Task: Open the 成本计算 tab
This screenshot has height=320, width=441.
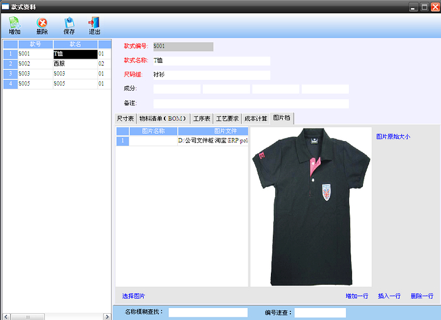Action: (x=256, y=118)
